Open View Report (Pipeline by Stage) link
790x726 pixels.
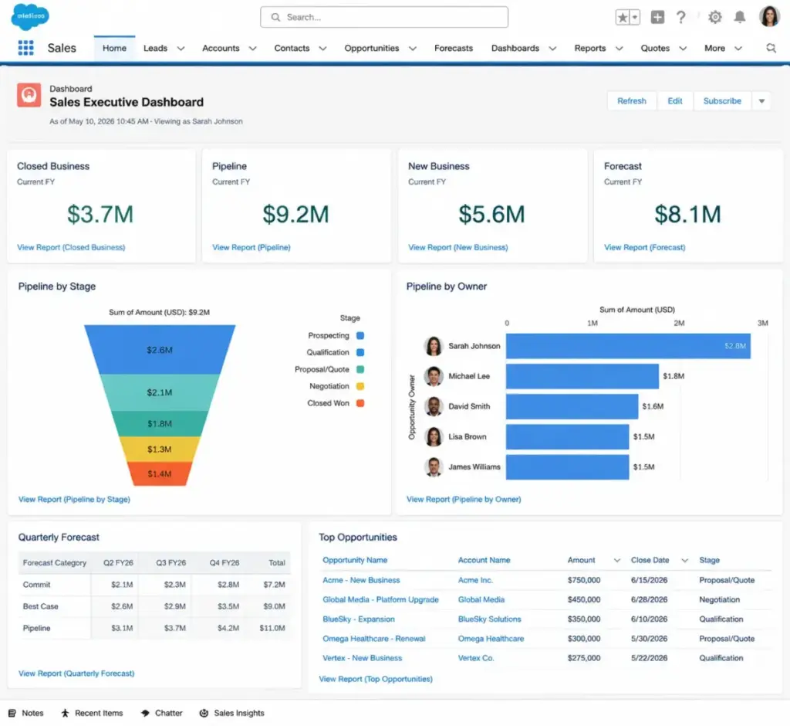tap(74, 499)
